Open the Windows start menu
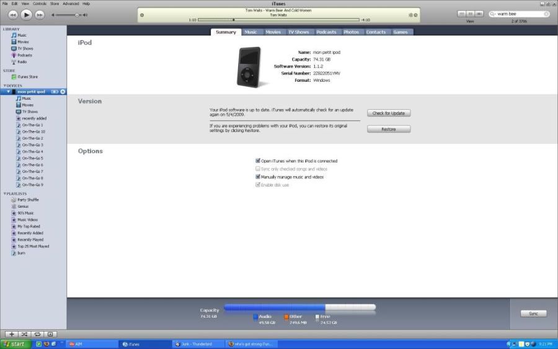 point(15,344)
